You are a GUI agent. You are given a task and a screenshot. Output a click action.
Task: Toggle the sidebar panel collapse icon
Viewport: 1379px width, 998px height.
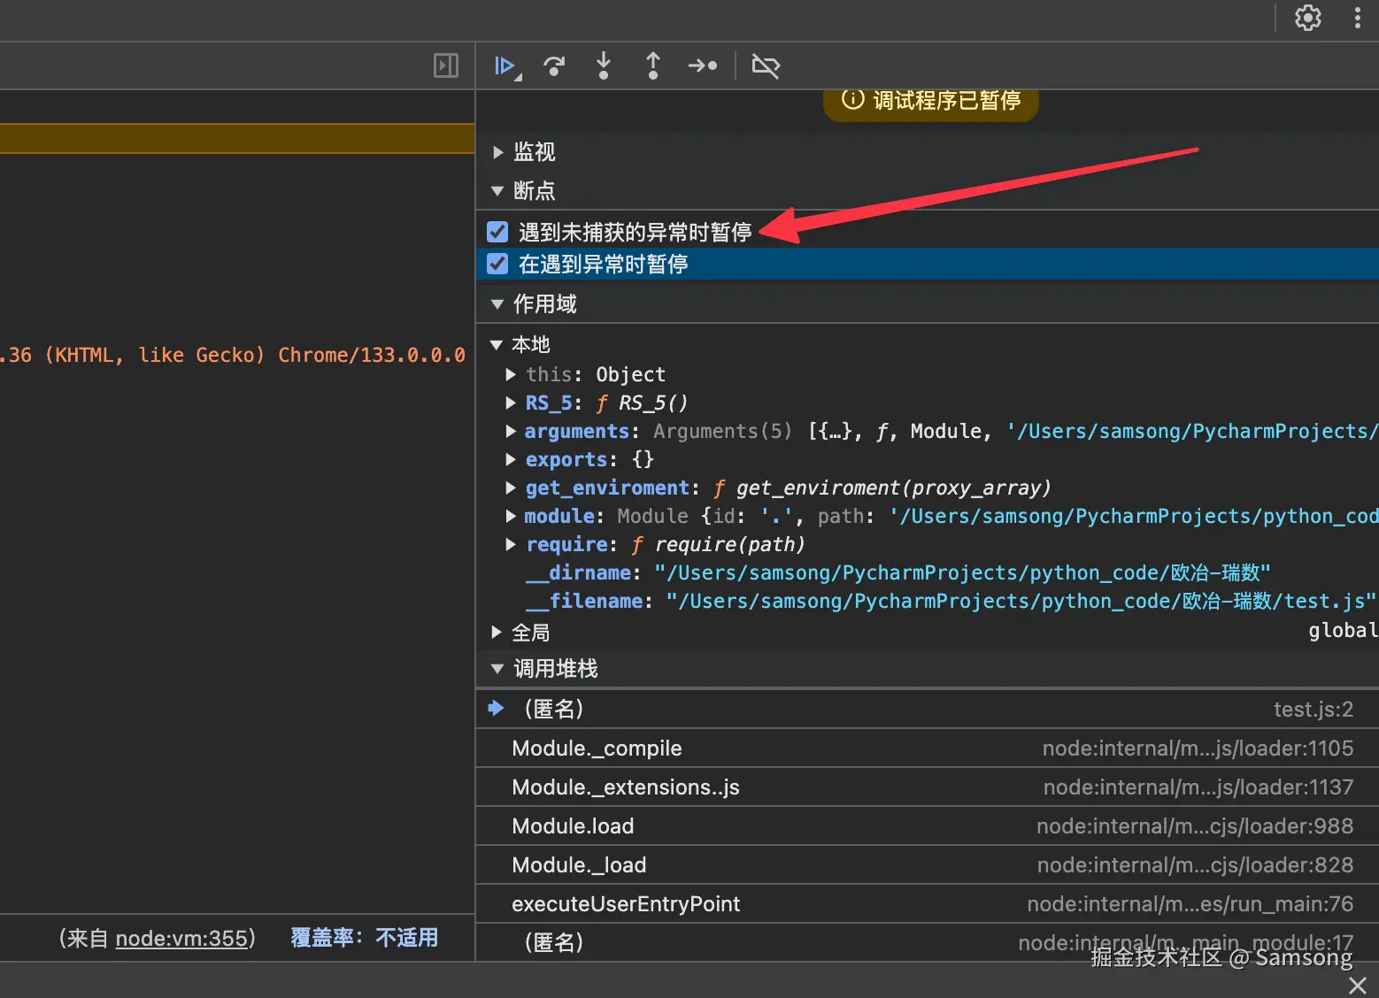(446, 65)
